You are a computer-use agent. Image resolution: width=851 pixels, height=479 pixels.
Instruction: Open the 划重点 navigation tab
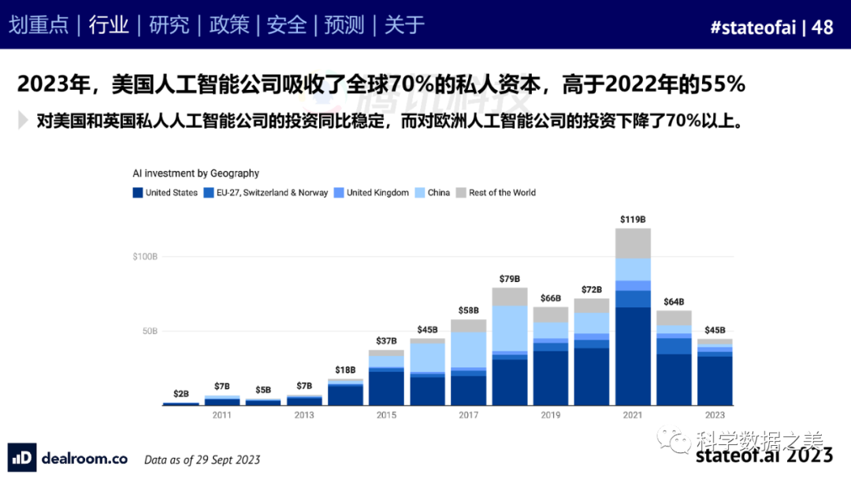click(x=38, y=25)
